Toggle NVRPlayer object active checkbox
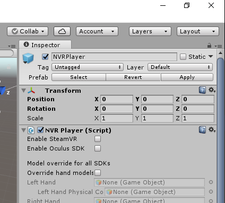The height and width of the screenshot is (203, 225). tap(46, 57)
